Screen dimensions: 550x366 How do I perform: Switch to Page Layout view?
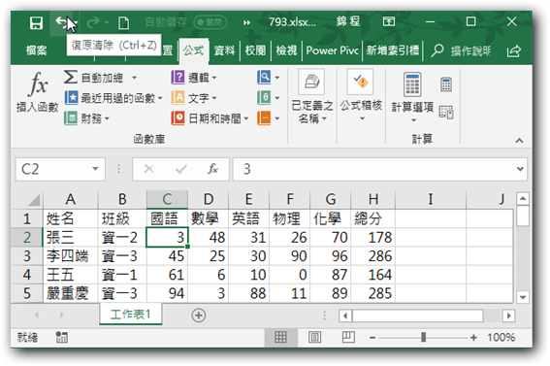(x=314, y=337)
